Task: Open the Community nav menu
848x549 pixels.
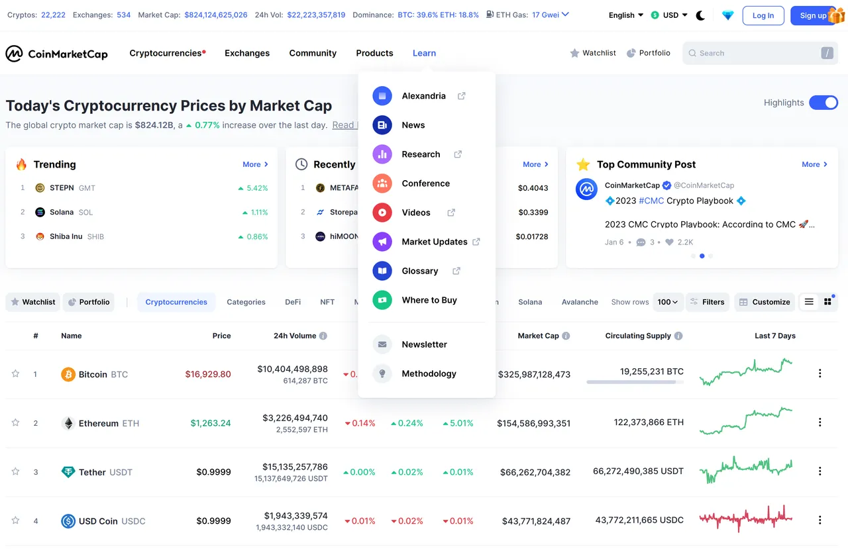Action: (313, 53)
